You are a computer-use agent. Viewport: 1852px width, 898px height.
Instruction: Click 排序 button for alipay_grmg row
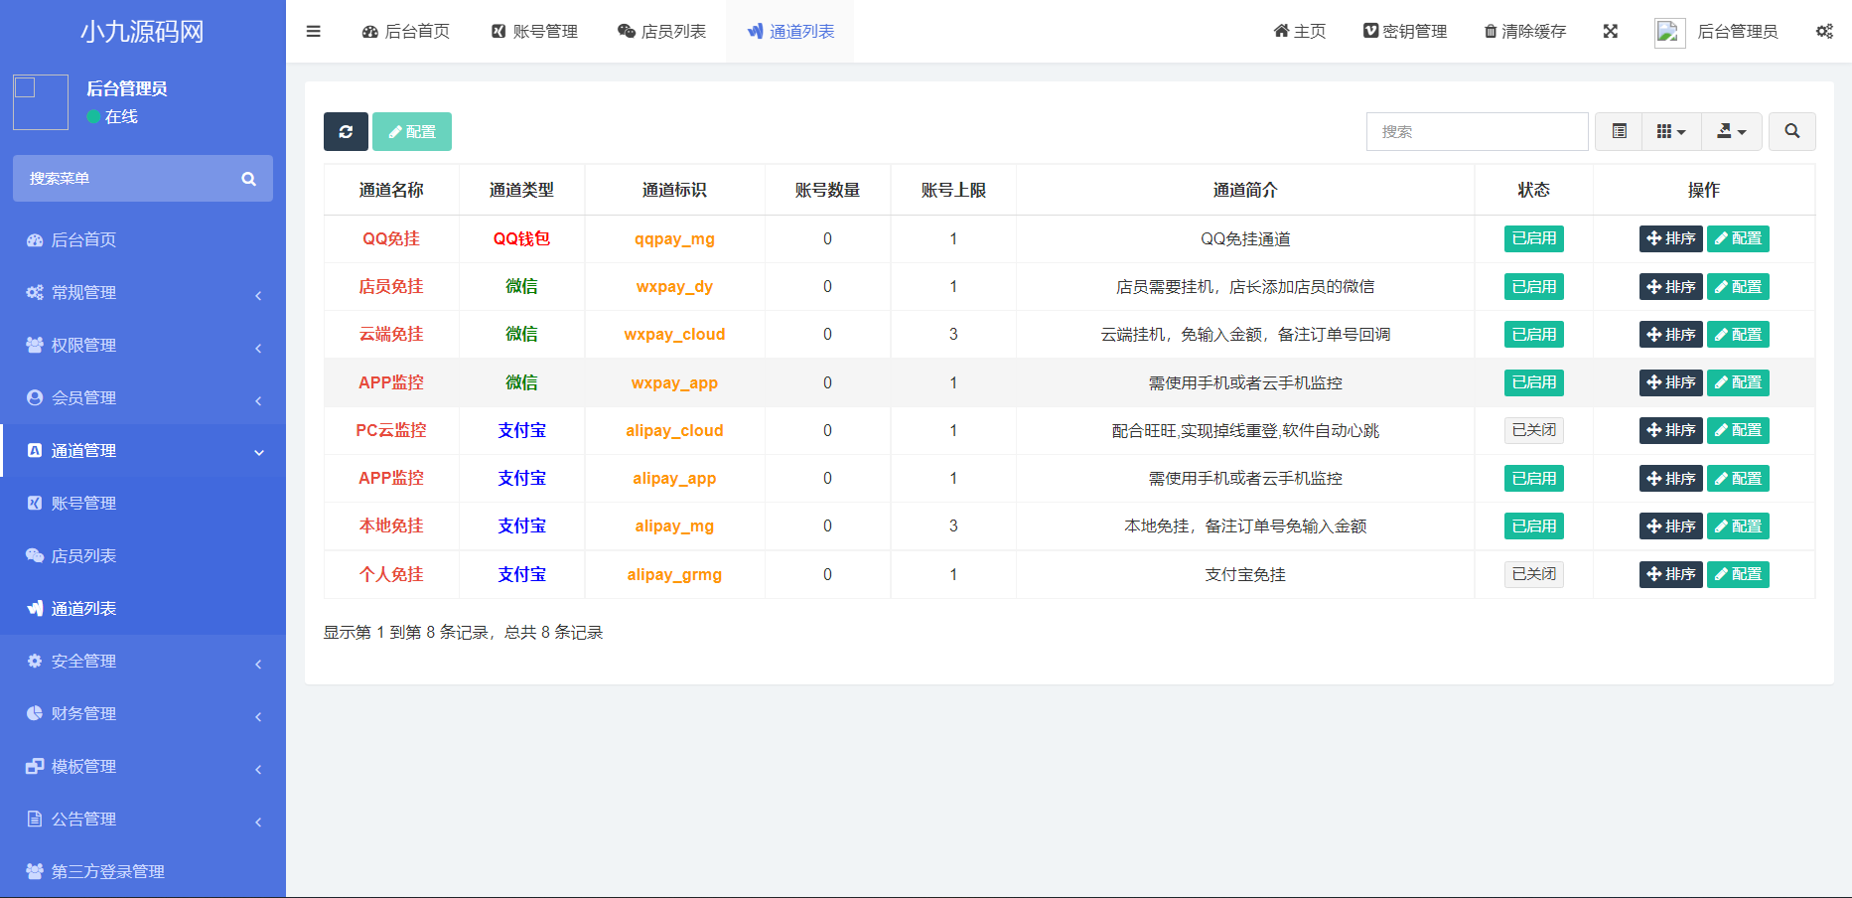[1670, 574]
